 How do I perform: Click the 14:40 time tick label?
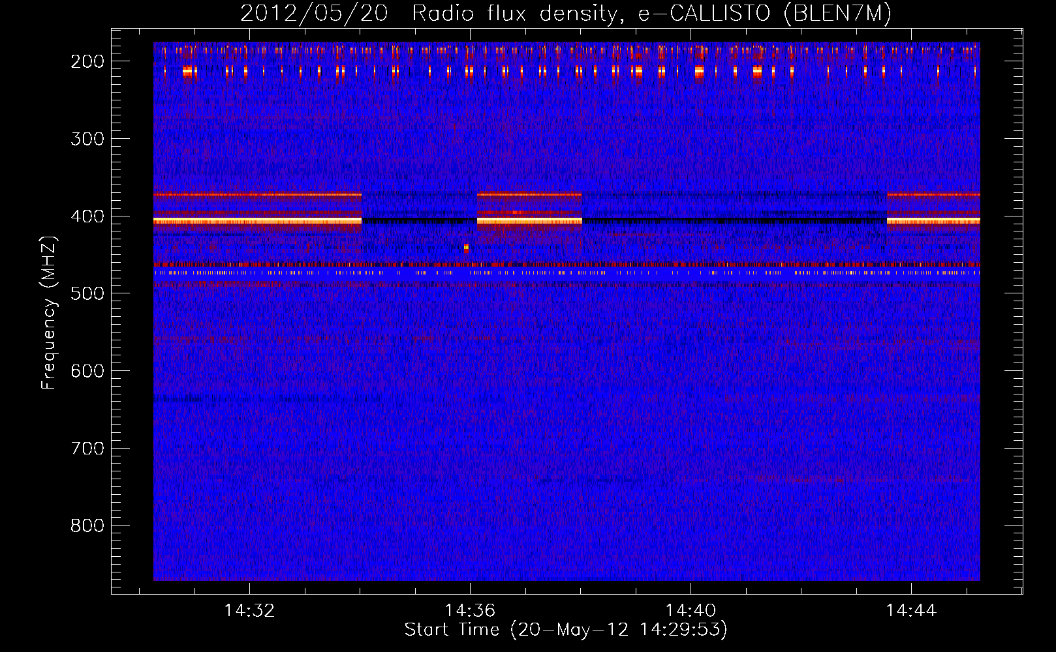(x=691, y=611)
